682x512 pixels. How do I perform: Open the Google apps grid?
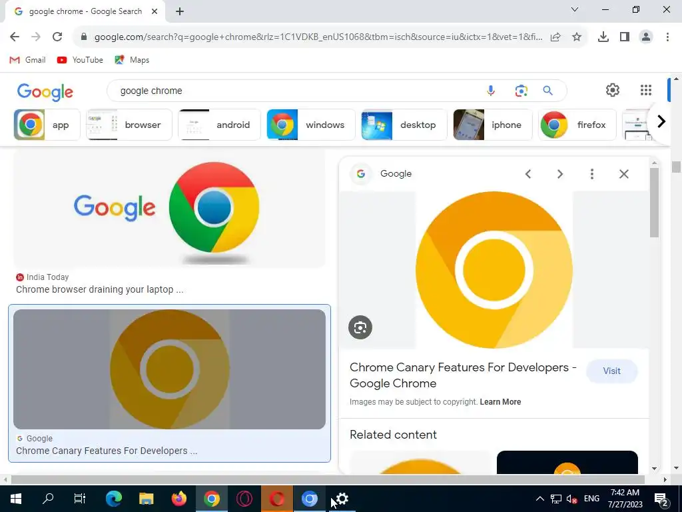coord(646,90)
